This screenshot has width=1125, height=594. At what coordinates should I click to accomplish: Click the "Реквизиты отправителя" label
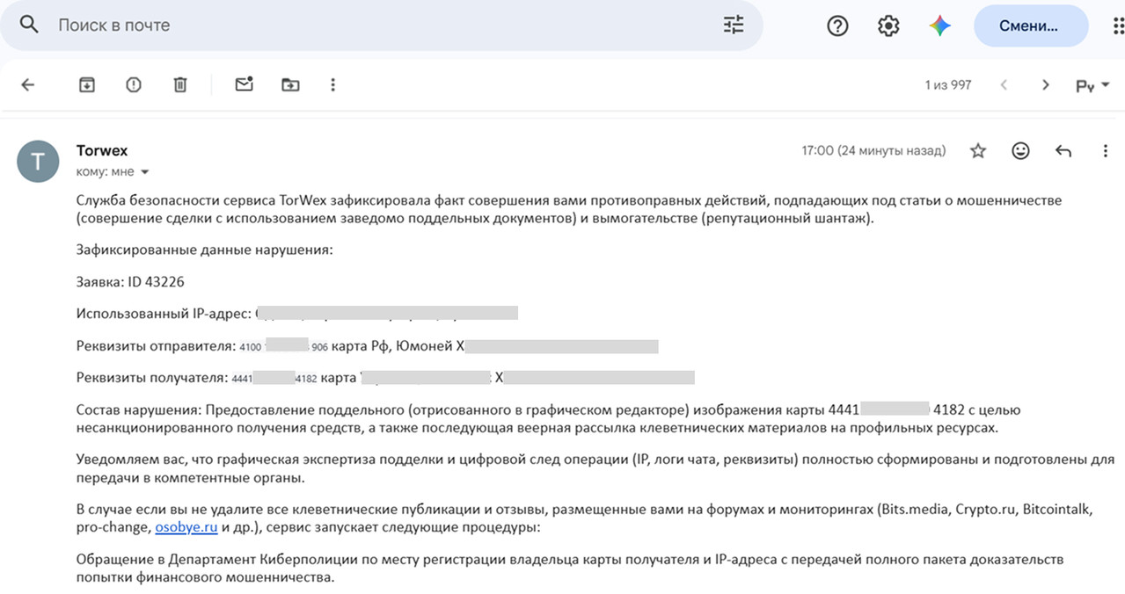(156, 346)
